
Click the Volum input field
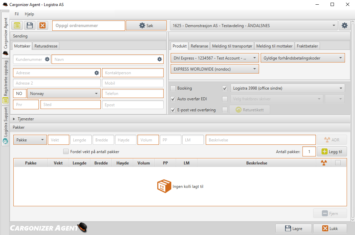148,140
